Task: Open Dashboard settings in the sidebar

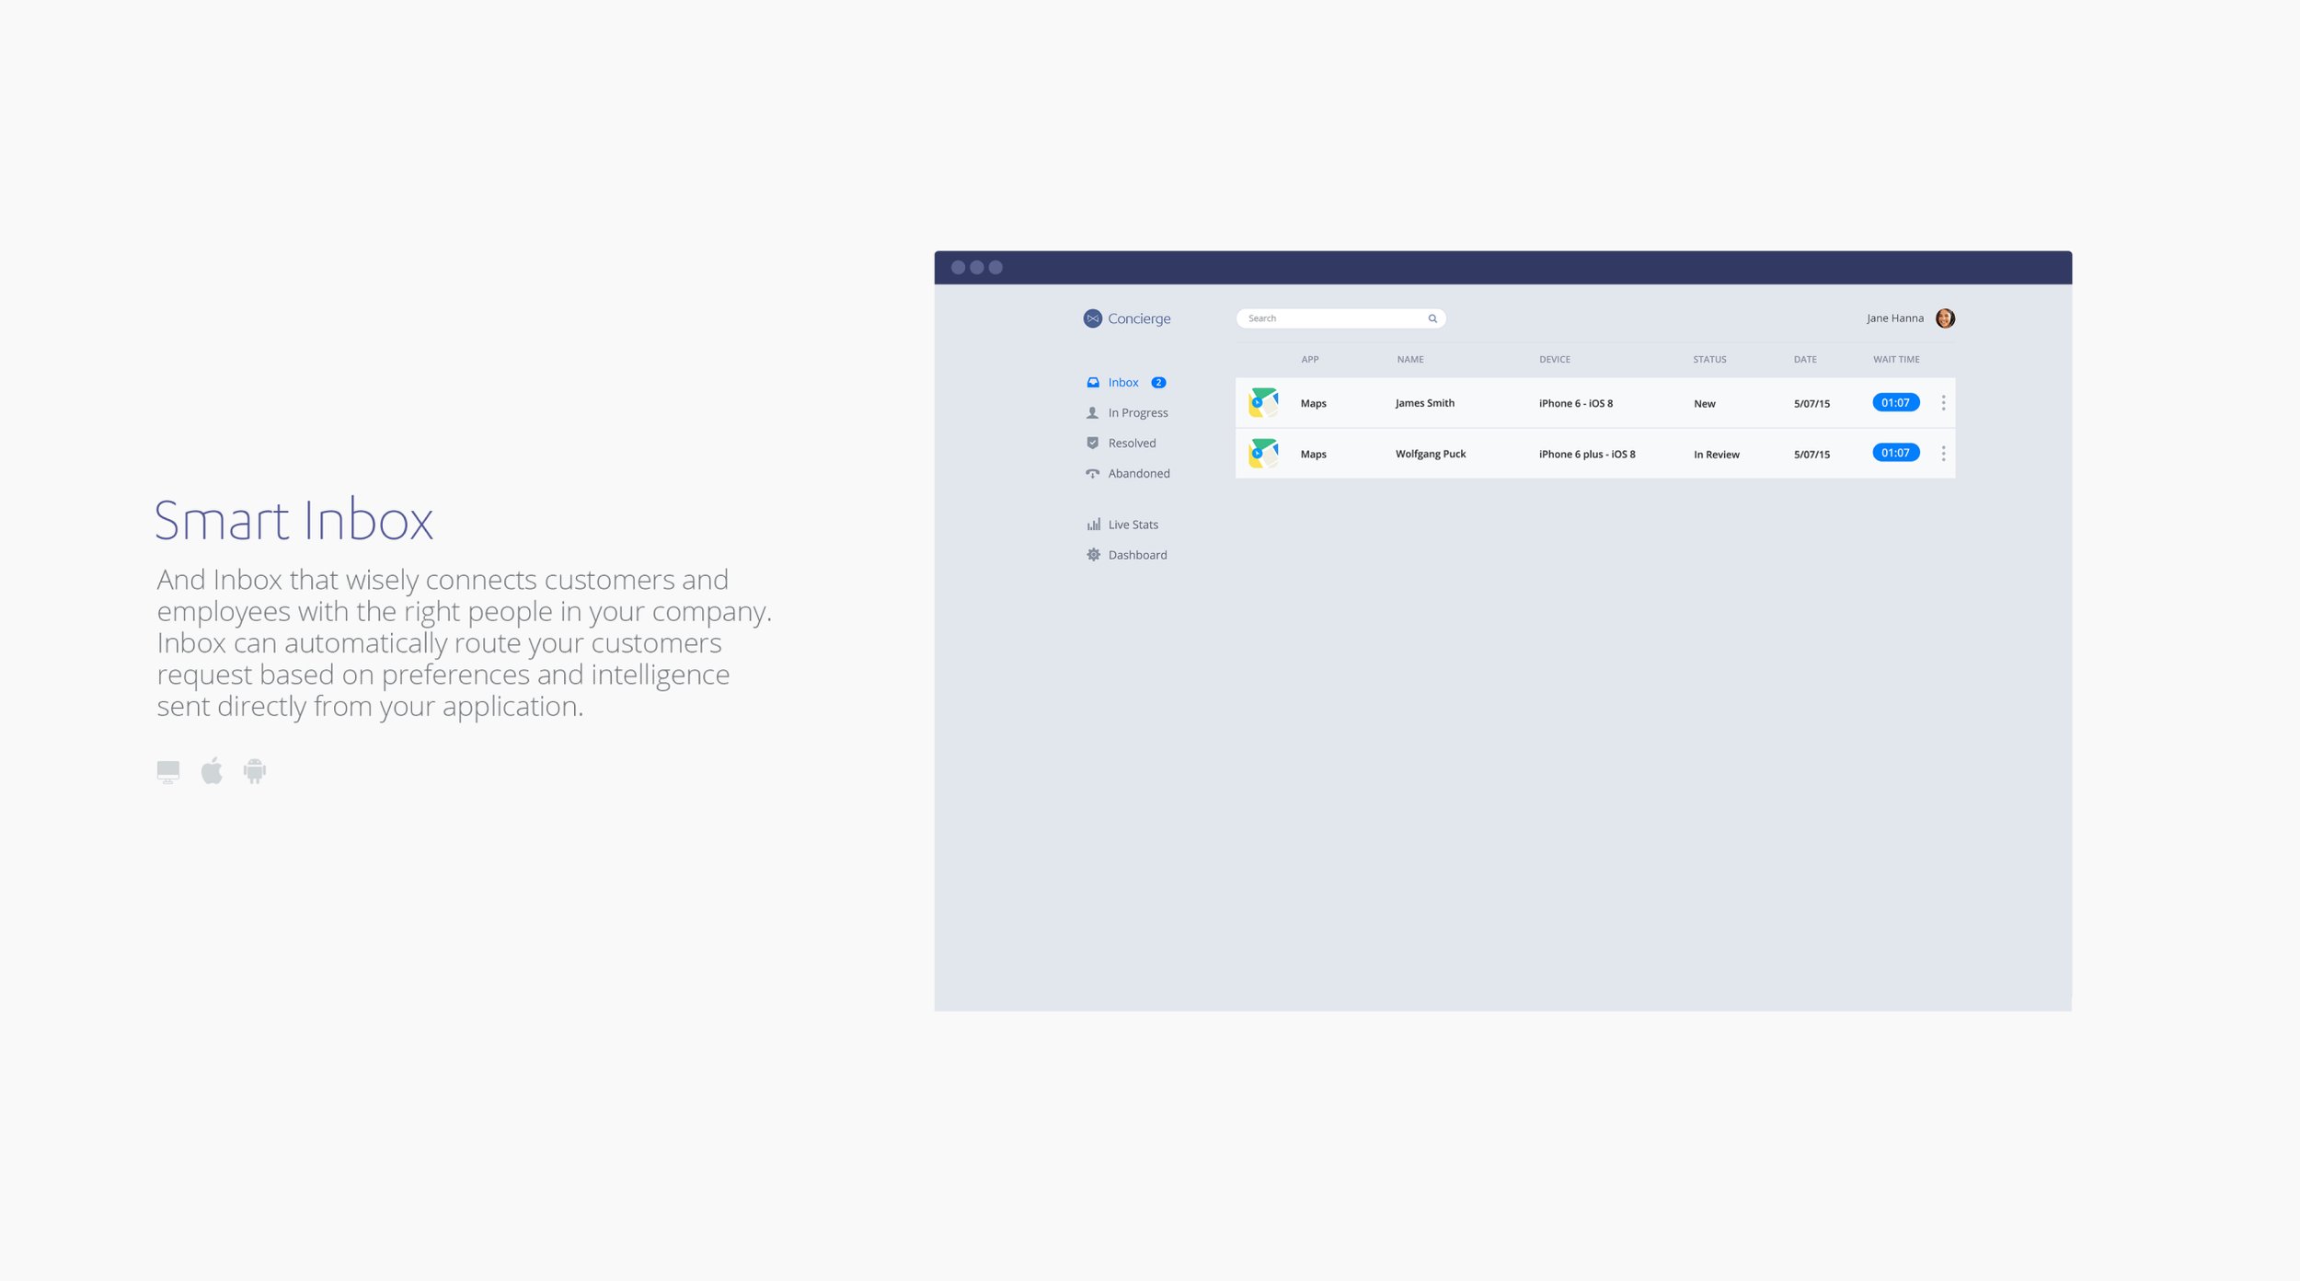Action: pos(1137,555)
